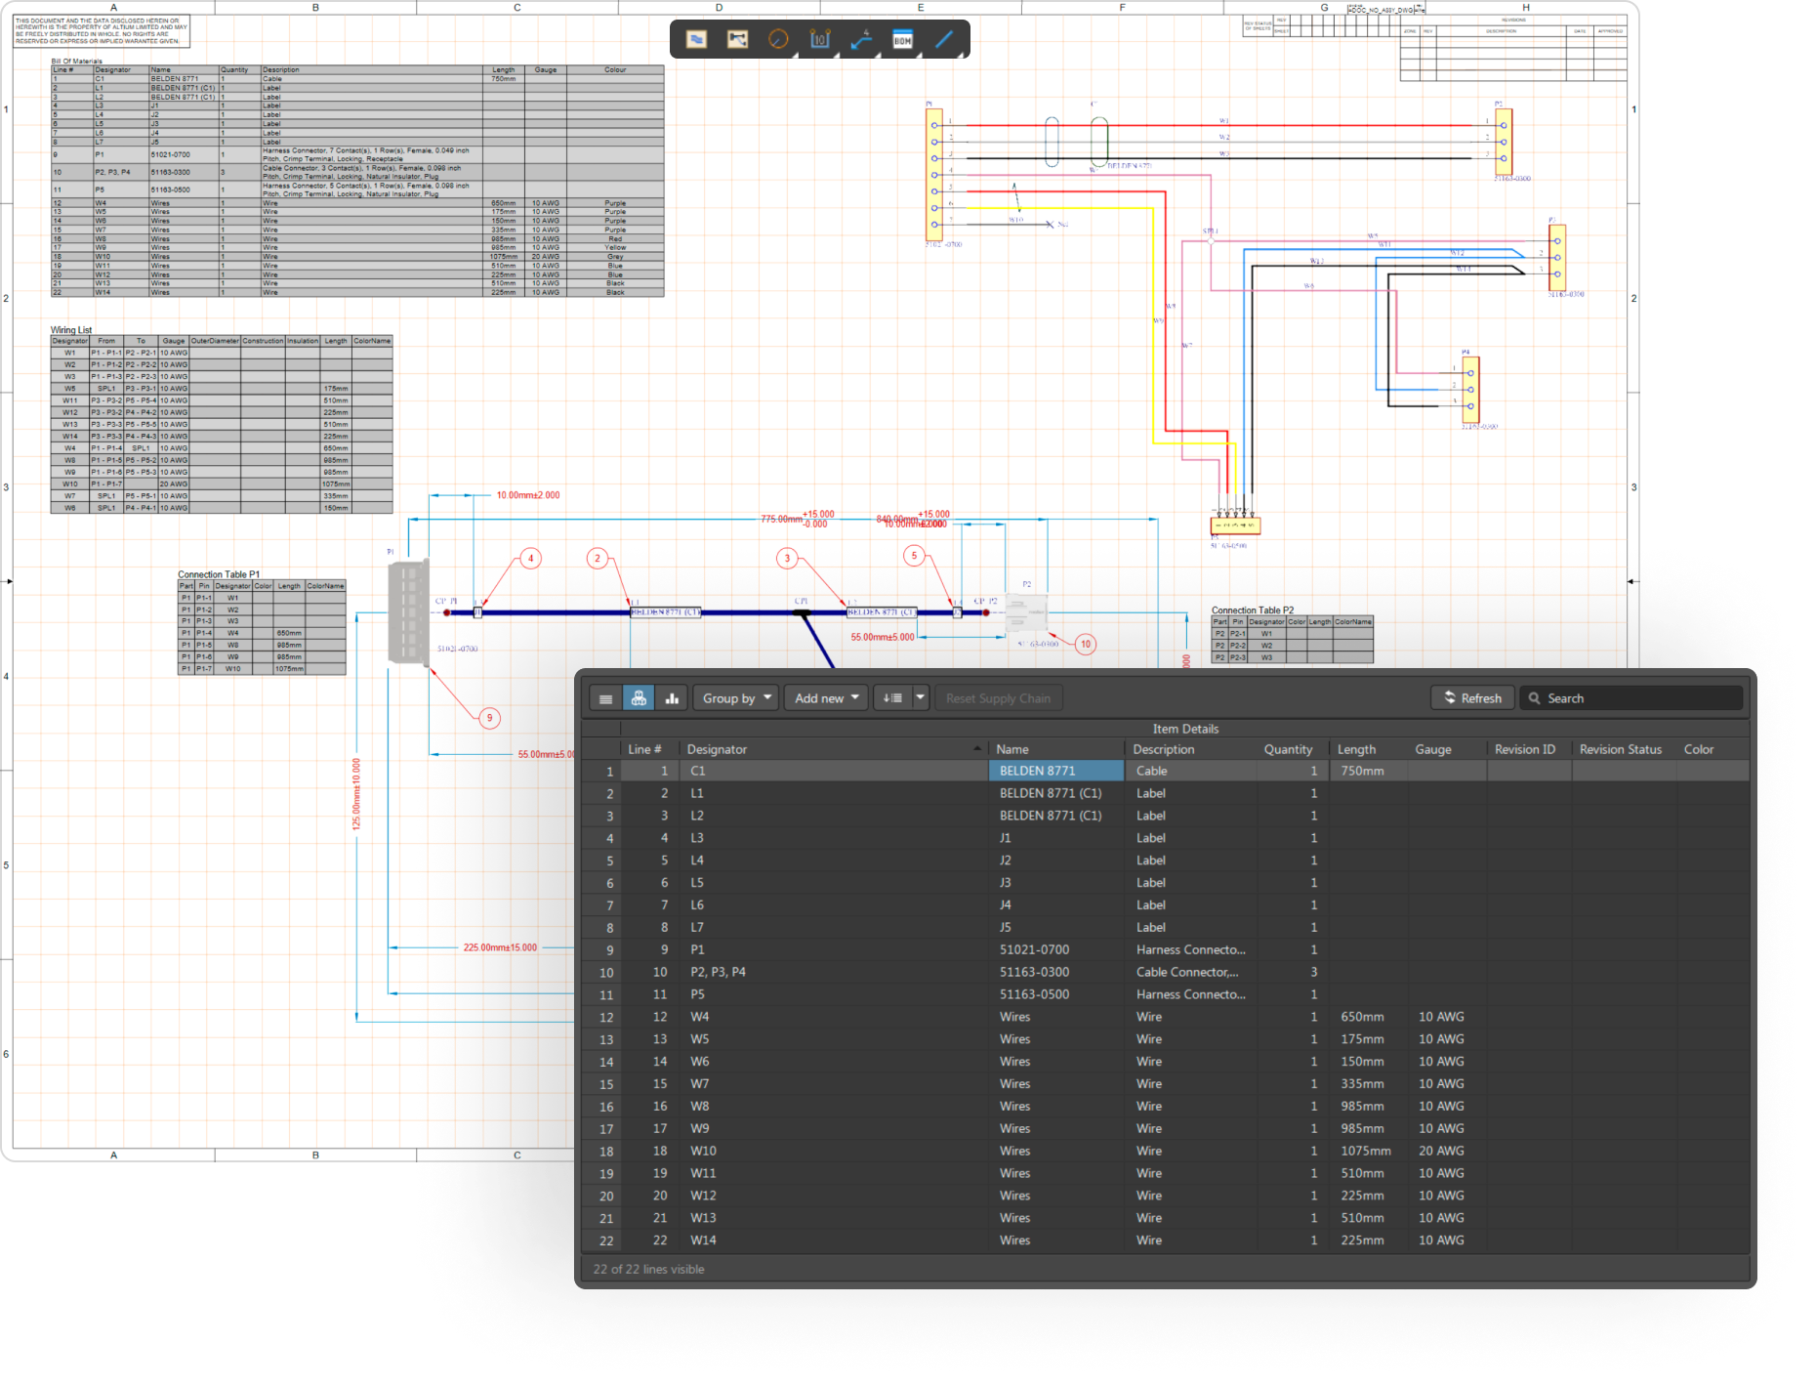This screenshot has height=1387, width=1816.
Task: Sort by the Designator column header
Action: coord(718,748)
